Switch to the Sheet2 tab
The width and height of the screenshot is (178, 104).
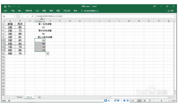[x=29, y=97]
